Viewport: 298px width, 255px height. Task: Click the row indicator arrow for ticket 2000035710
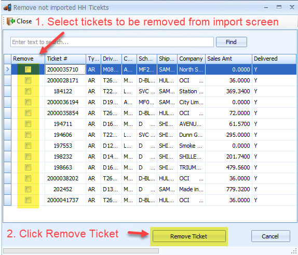(8, 69)
